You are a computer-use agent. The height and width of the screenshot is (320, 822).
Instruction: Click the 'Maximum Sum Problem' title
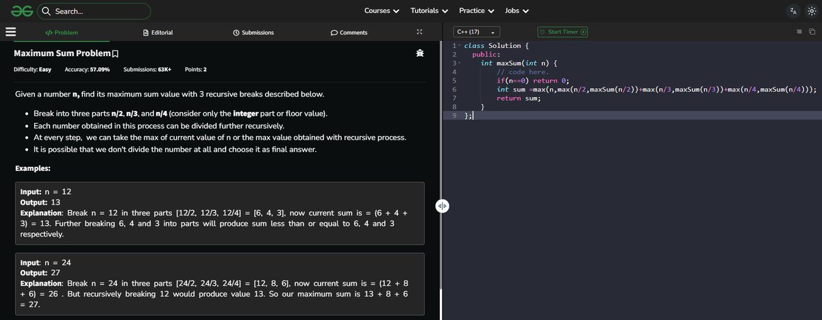tap(62, 53)
